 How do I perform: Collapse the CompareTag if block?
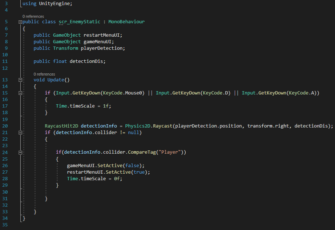click(x=20, y=152)
